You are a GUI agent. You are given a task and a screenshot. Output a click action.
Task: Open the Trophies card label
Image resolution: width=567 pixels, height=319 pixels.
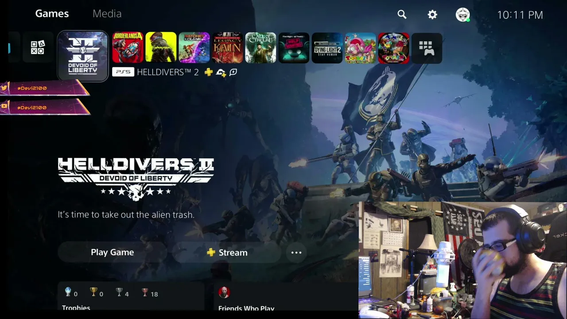coord(76,308)
